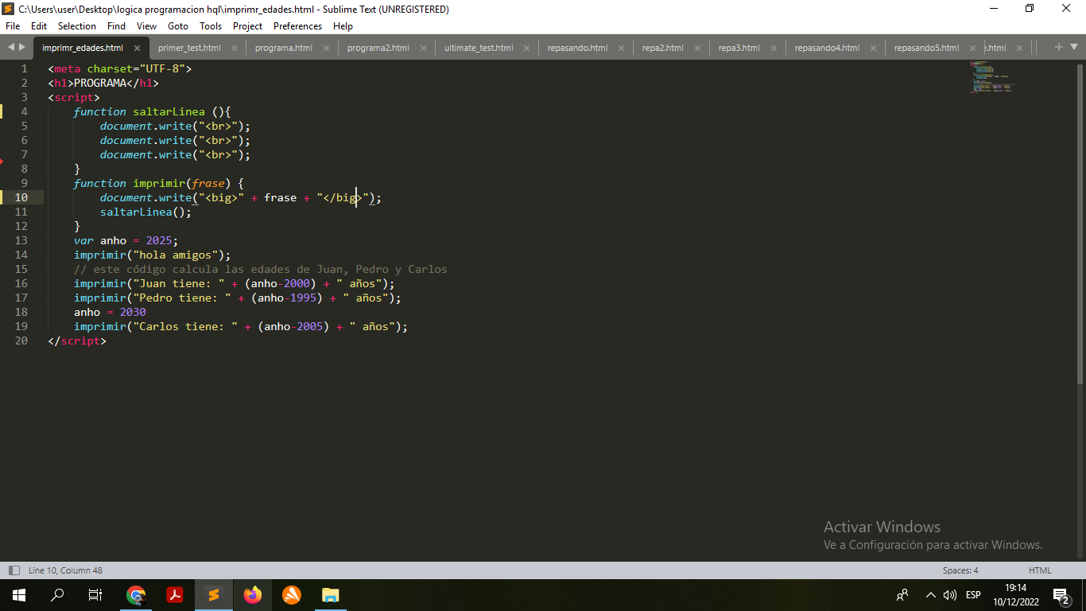Open the People icon in system tray
This screenshot has height=611, width=1086.
[902, 595]
